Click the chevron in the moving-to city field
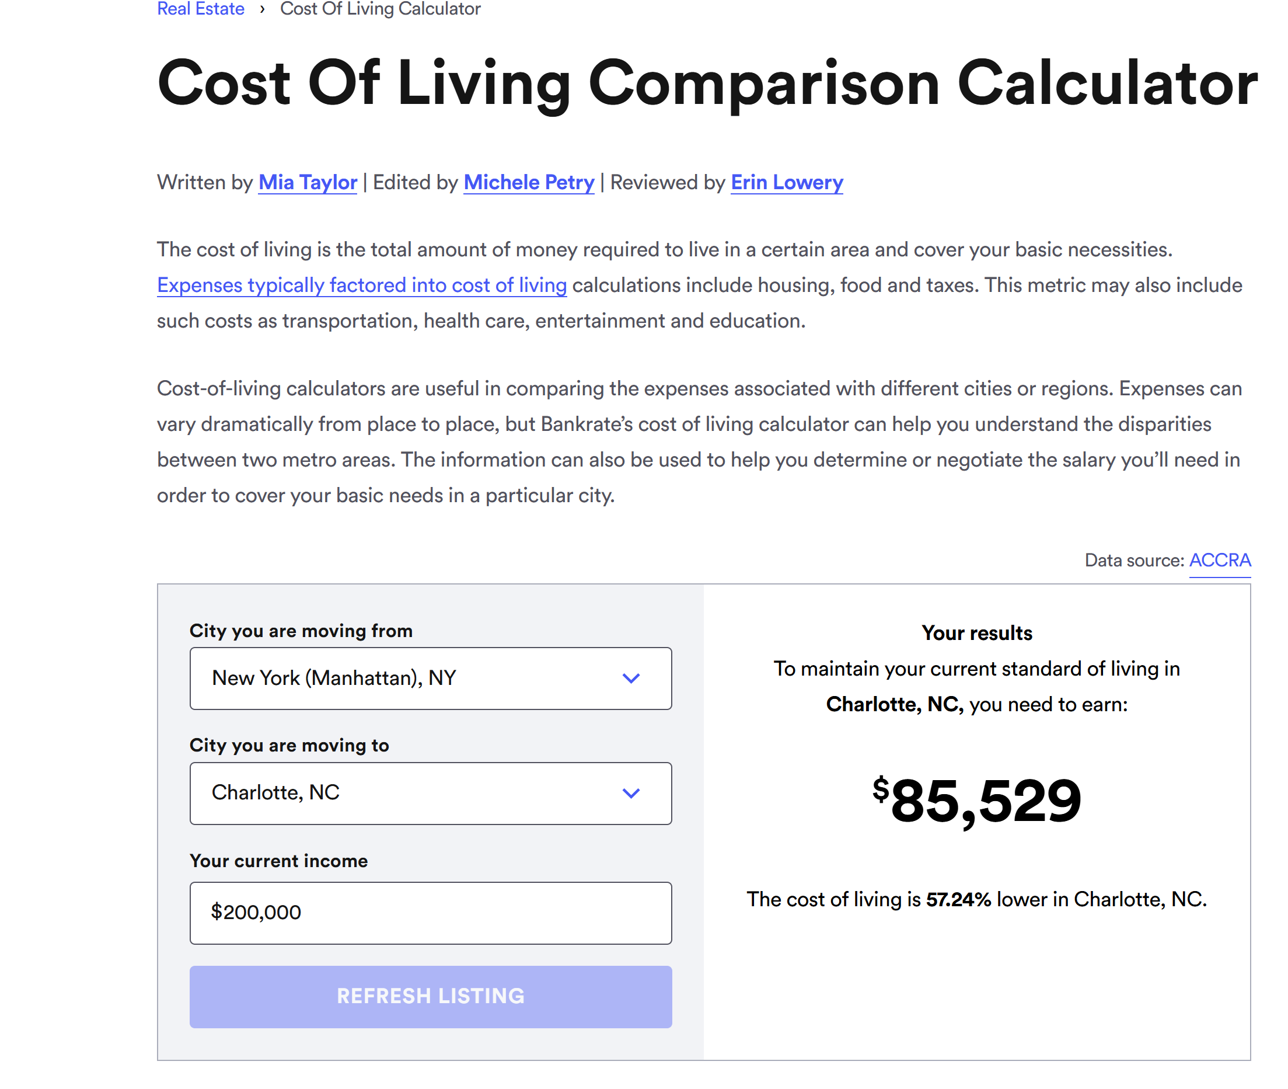Viewport: 1288px width, 1089px height. click(x=630, y=794)
